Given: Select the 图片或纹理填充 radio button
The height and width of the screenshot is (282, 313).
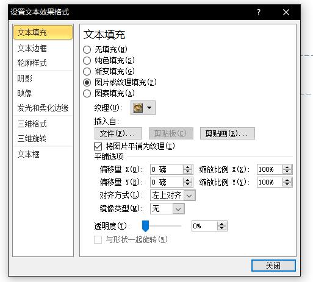Looking at the screenshot, I should (87, 82).
